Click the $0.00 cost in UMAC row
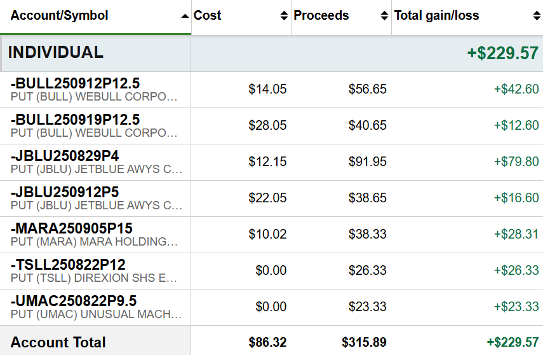This screenshot has height=355, width=543. point(271,307)
